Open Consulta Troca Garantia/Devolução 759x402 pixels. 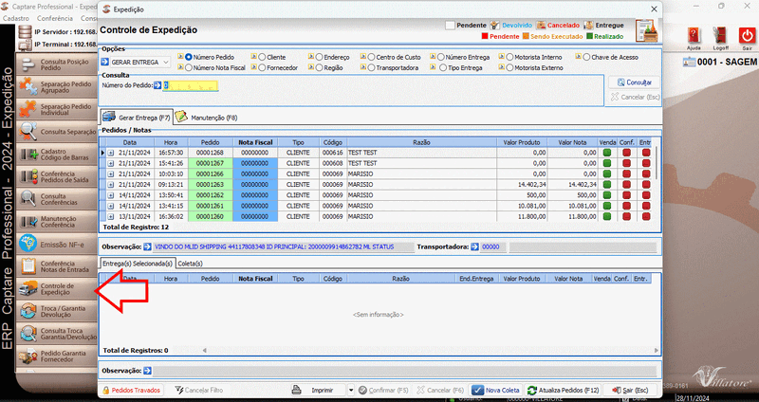coord(57,334)
